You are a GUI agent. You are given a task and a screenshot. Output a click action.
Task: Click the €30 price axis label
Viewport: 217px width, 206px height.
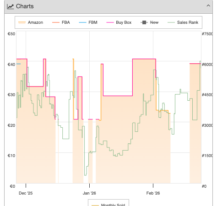point(11,95)
